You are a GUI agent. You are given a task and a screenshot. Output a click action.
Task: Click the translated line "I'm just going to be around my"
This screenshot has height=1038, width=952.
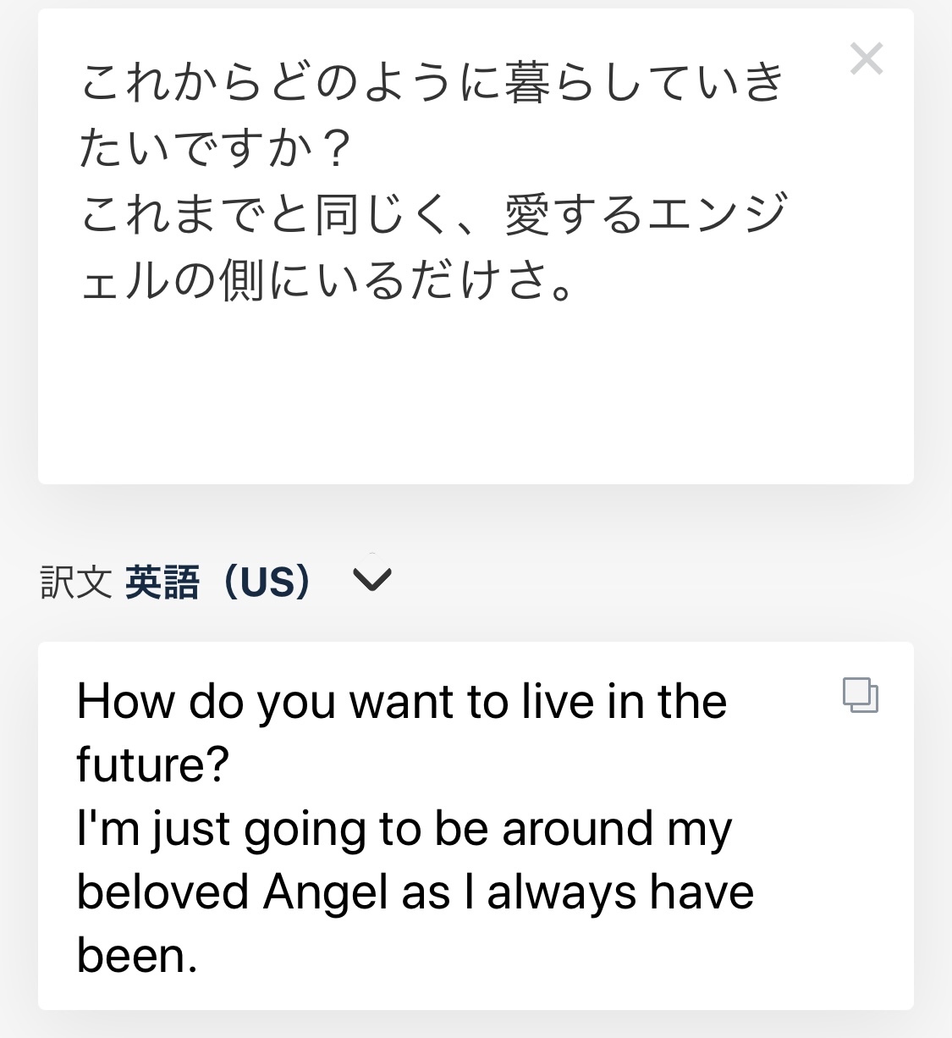pyautogui.click(x=404, y=829)
